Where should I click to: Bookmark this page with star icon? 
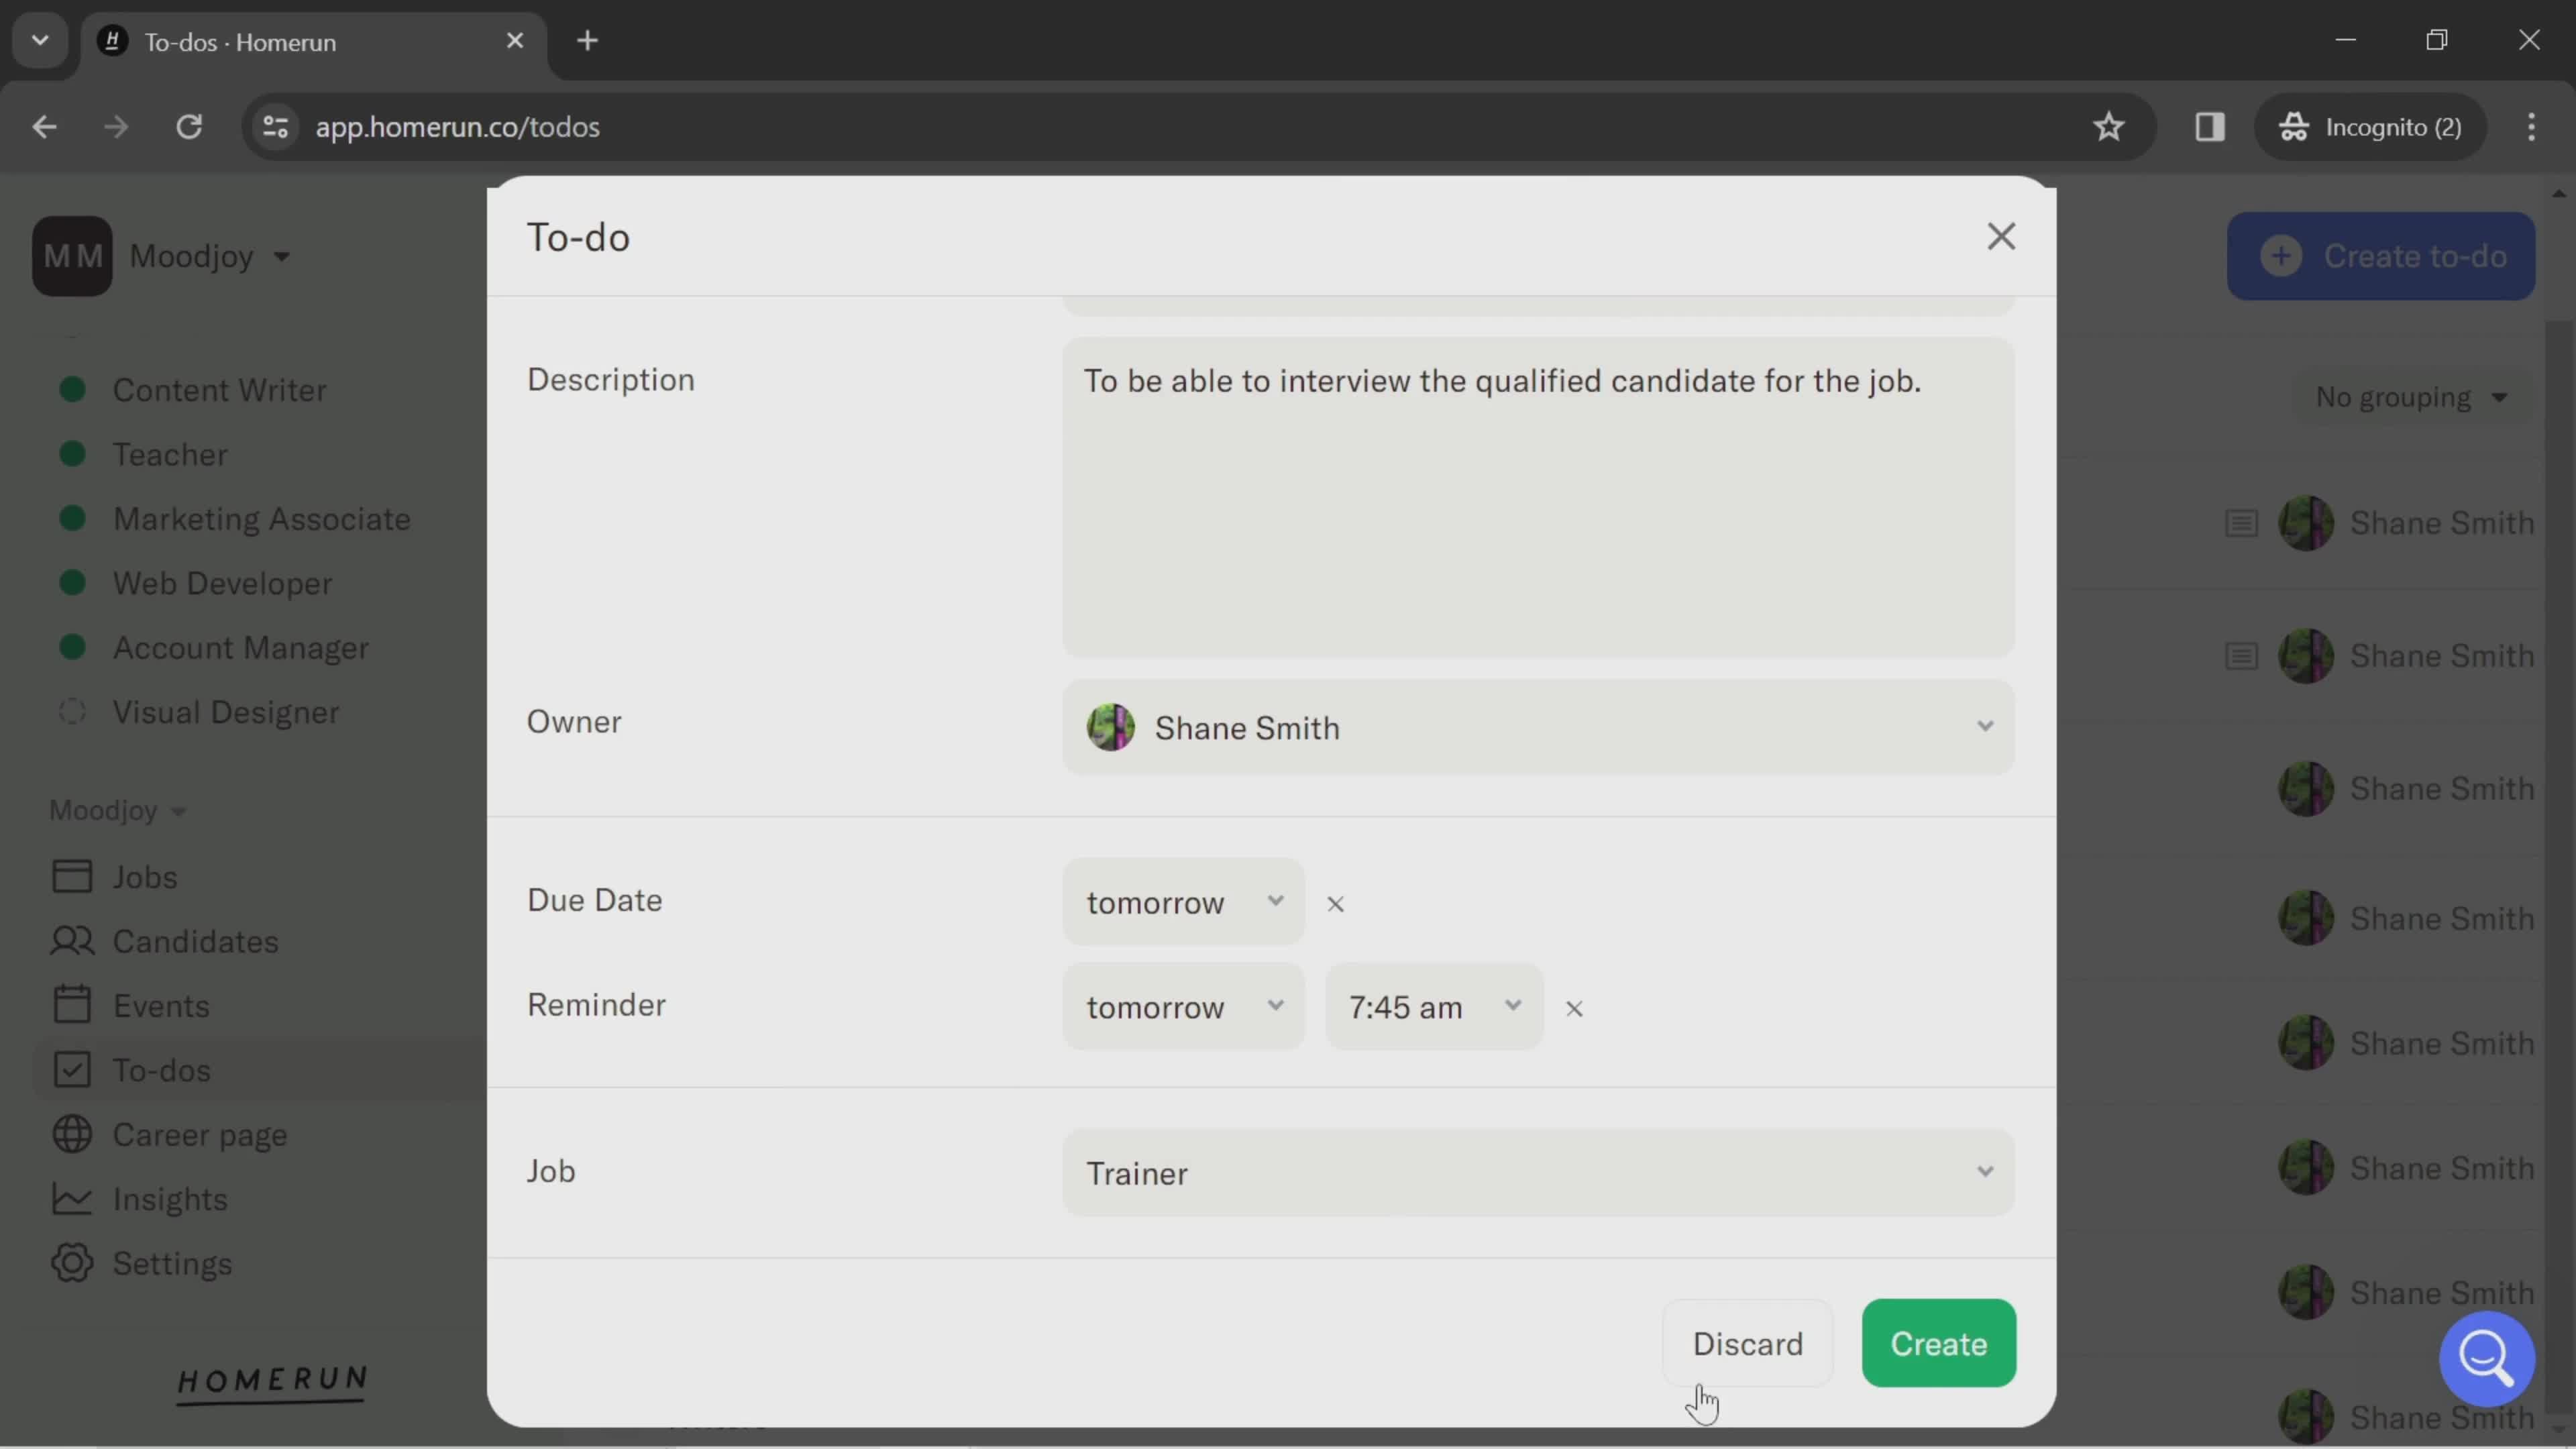pyautogui.click(x=2108, y=127)
